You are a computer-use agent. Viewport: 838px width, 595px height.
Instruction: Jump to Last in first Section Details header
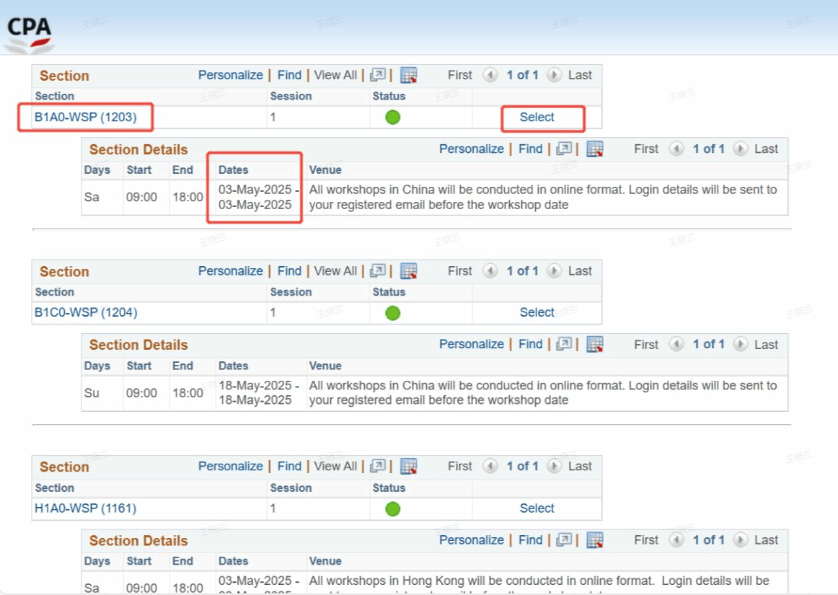766,149
